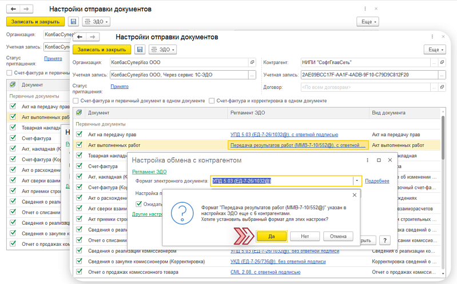The width and height of the screenshot is (457, 284).
Task: Click the save diskette icon in the background window
Action: click(x=73, y=22)
